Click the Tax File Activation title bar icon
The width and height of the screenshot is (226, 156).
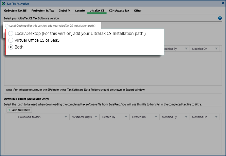point(4,3)
